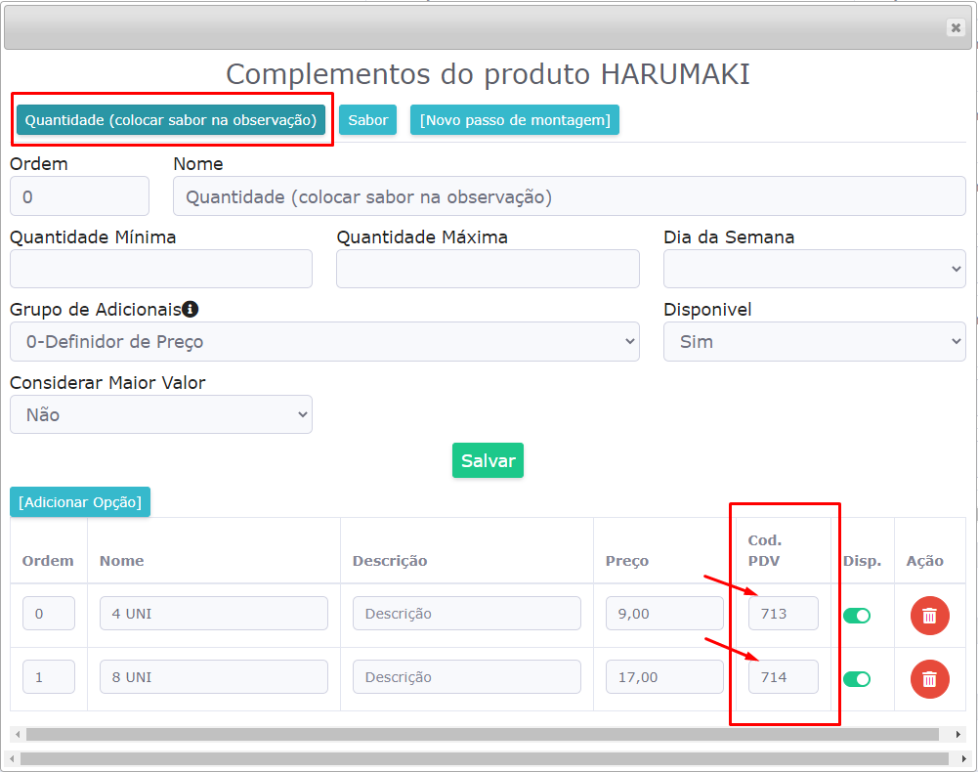The image size is (978, 772).
Task: Open the Considerar Maior Valor dropdown
Action: pyautogui.click(x=161, y=414)
